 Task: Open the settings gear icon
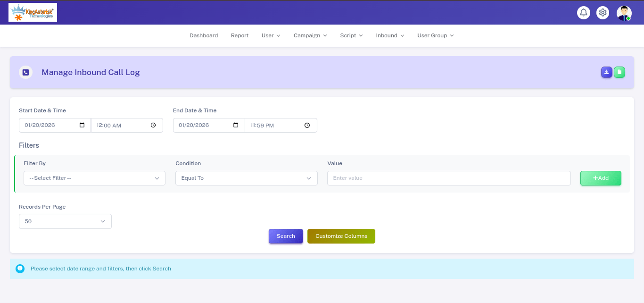pyautogui.click(x=603, y=13)
